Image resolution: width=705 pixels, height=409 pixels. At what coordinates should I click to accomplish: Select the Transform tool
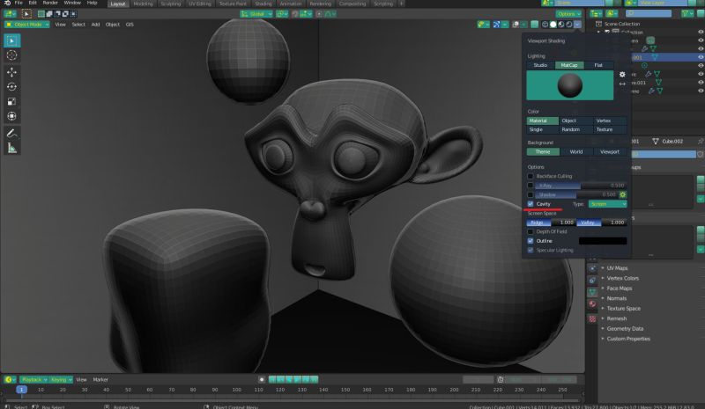coord(11,116)
